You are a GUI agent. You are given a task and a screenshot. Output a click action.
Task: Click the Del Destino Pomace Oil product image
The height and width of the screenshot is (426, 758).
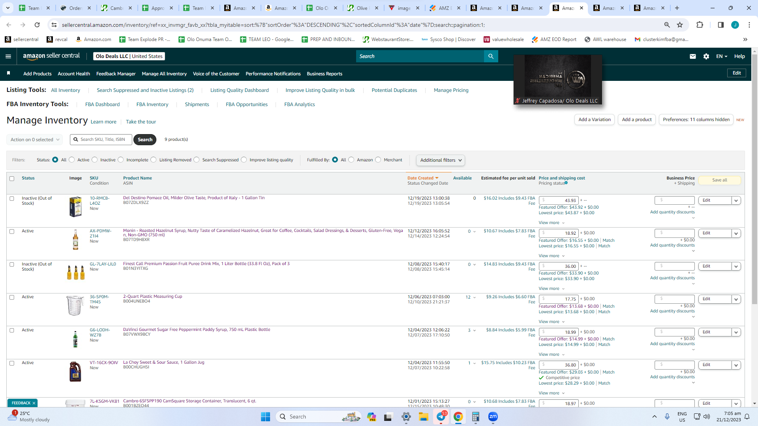coord(75,207)
